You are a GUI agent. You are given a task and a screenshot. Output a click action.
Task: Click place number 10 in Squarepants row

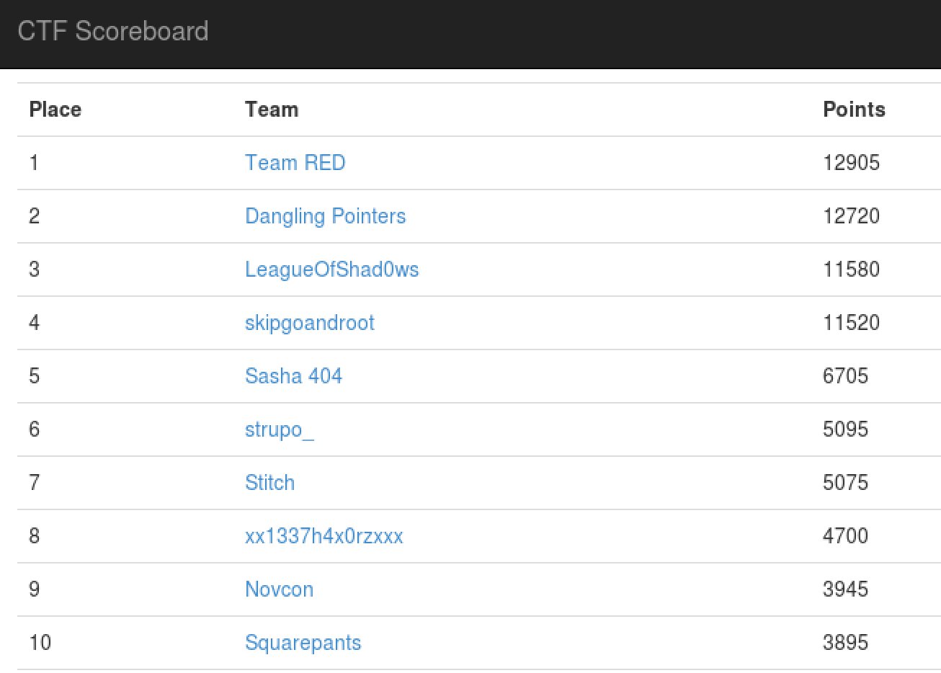click(x=40, y=642)
